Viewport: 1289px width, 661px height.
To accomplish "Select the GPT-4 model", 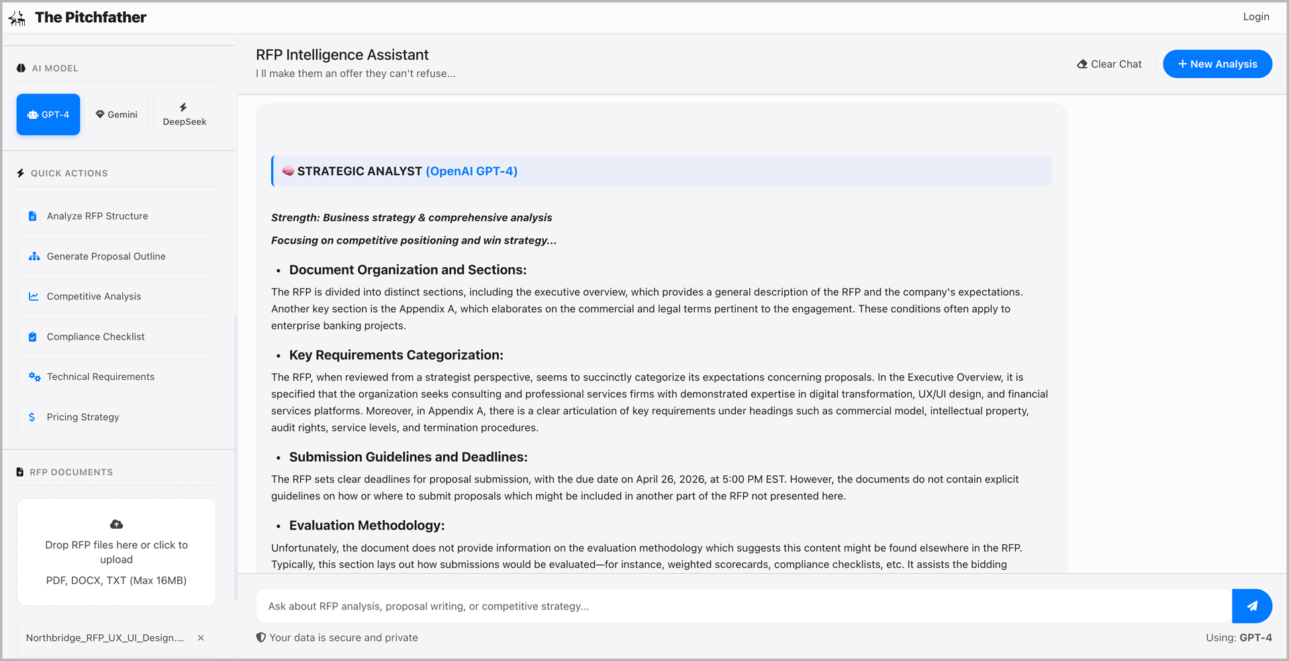I will click(x=48, y=115).
